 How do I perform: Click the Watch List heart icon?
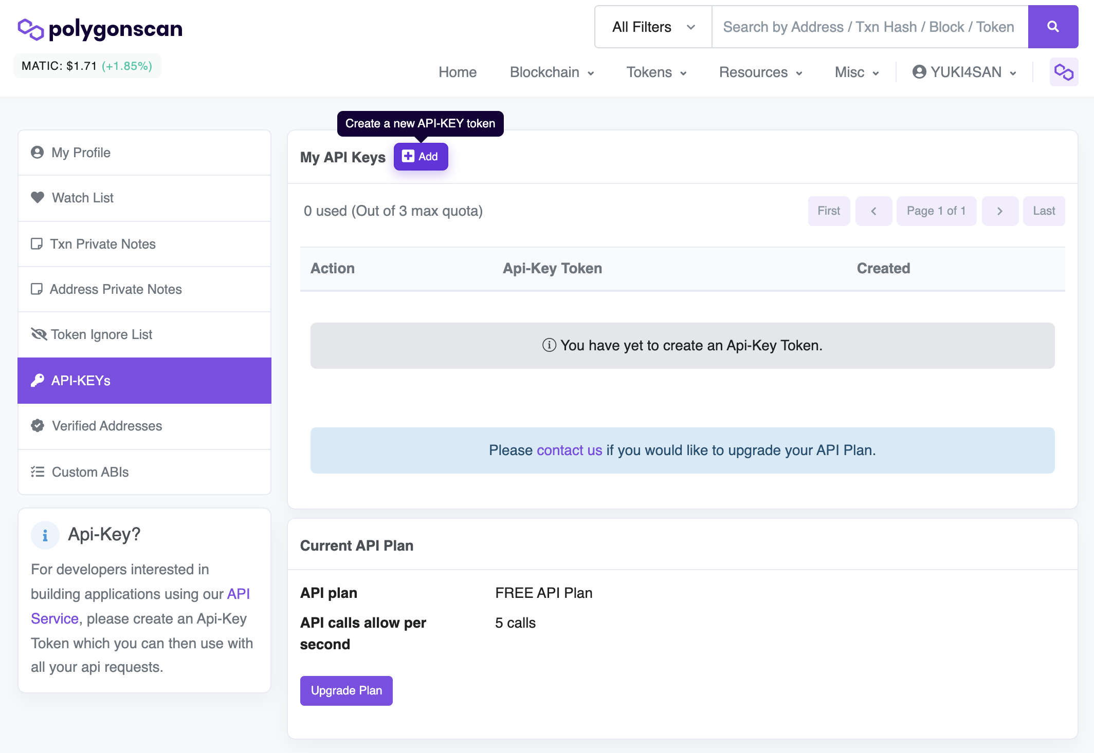(37, 198)
